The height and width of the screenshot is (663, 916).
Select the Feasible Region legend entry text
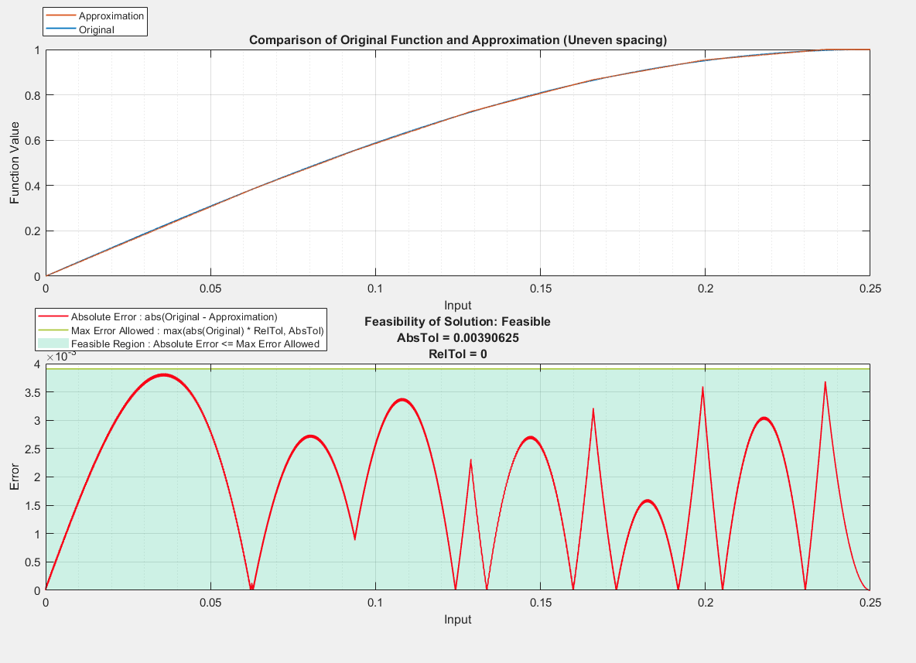click(195, 343)
